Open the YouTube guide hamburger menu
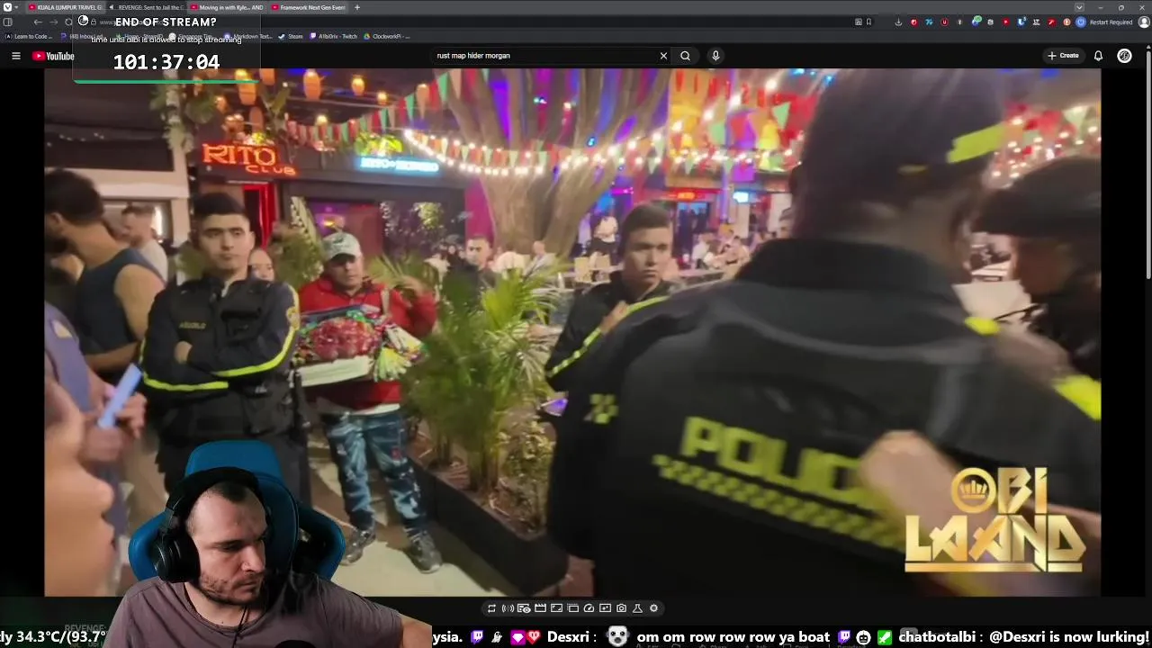Viewport: 1152px width, 648px height. [x=15, y=56]
